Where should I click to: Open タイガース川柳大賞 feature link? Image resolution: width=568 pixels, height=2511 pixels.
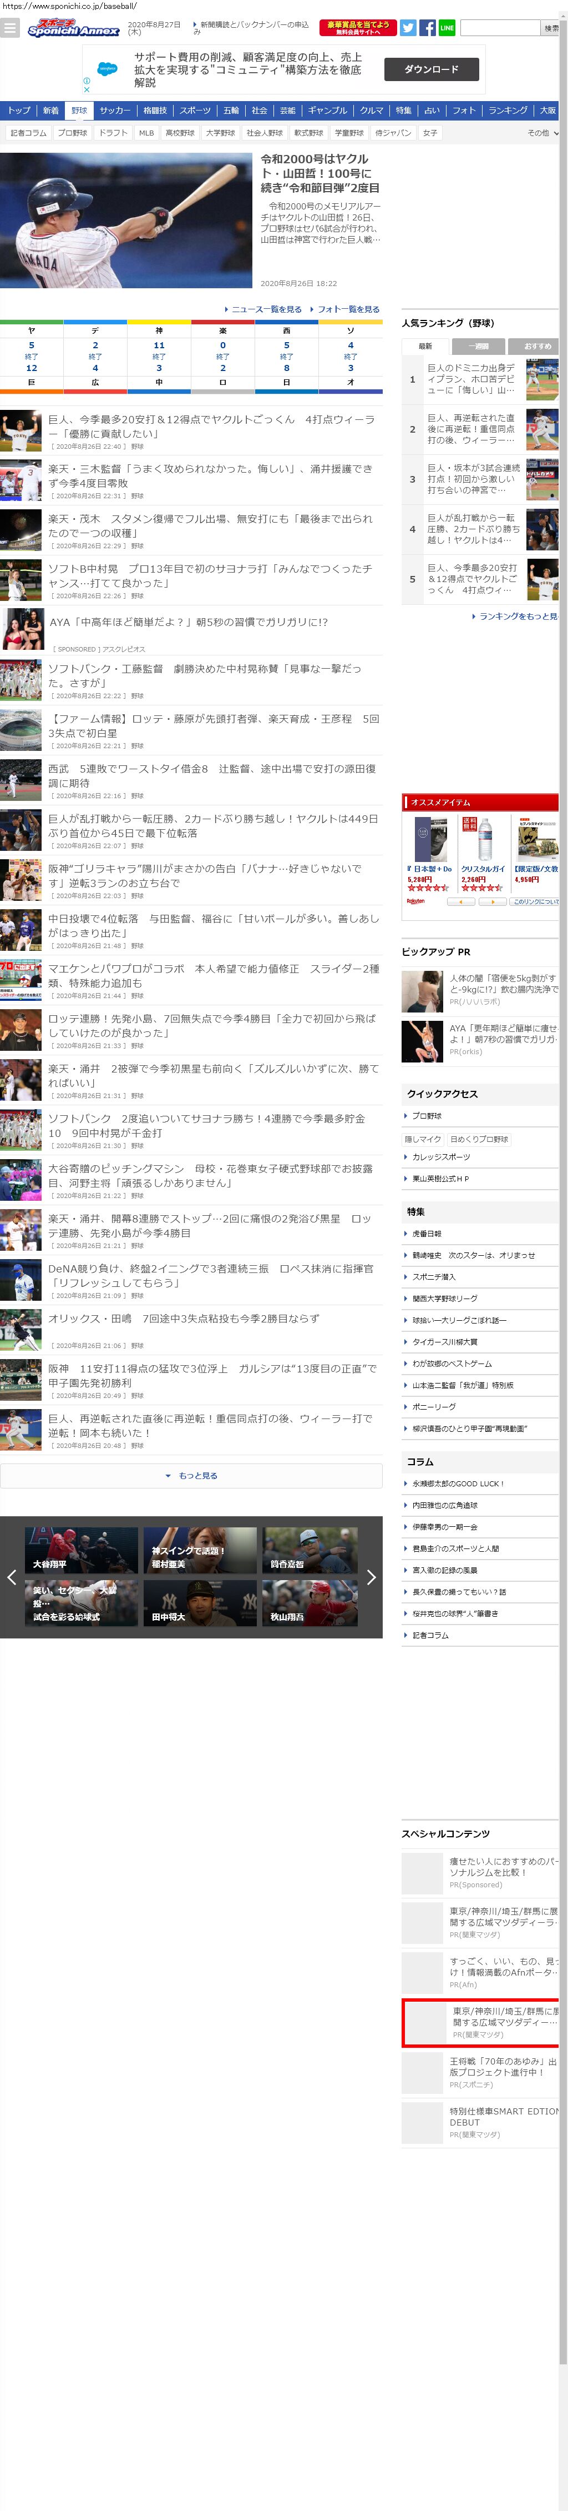pos(445,1341)
